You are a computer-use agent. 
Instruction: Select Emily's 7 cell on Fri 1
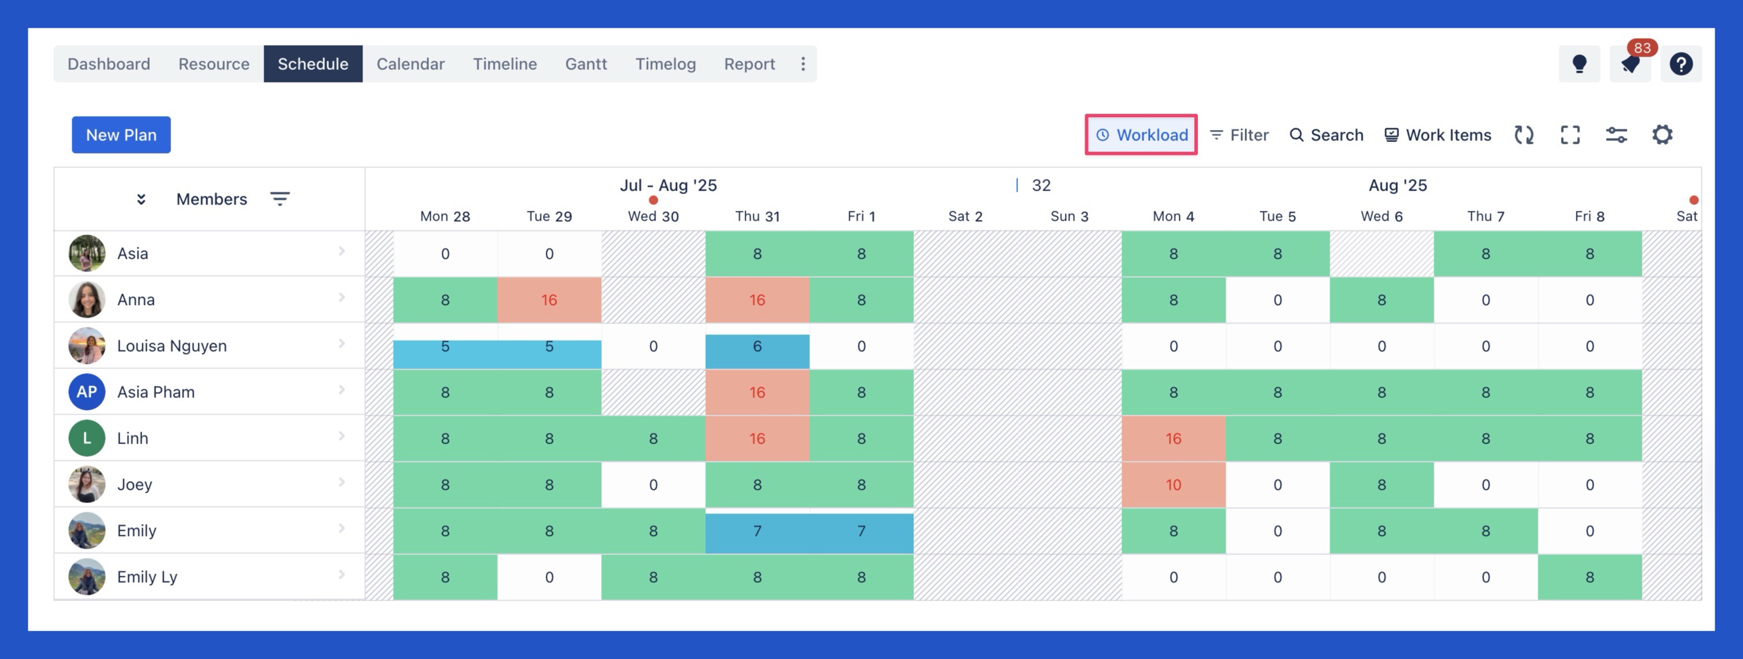tap(861, 533)
